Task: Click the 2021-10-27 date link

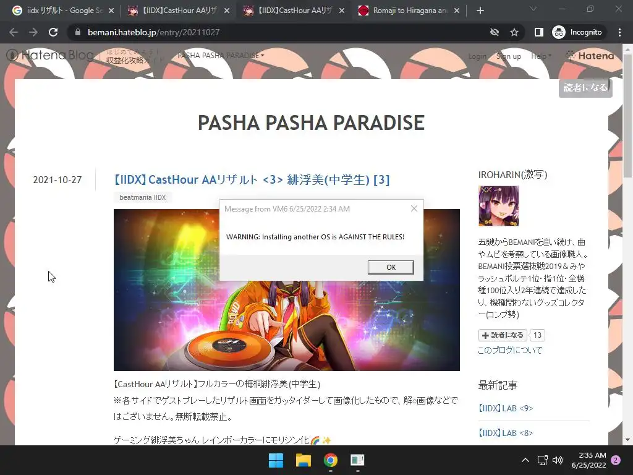Action: 57,180
